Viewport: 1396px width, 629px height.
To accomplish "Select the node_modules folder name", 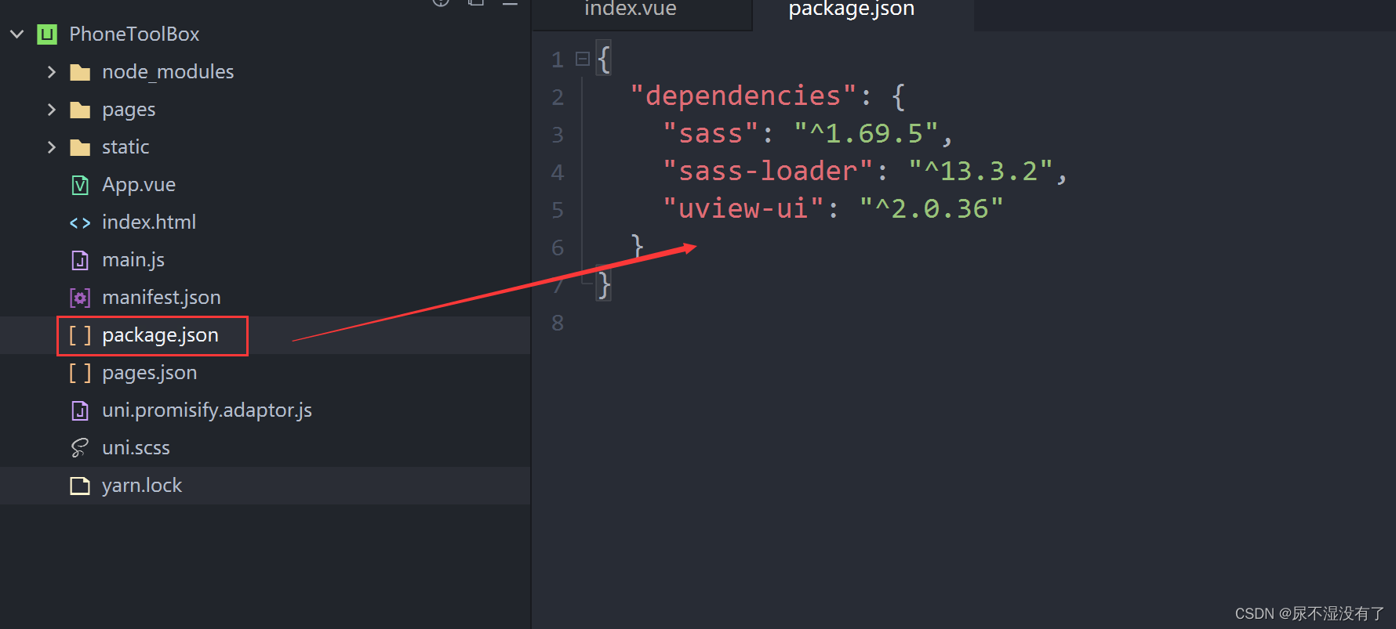I will 168,72.
